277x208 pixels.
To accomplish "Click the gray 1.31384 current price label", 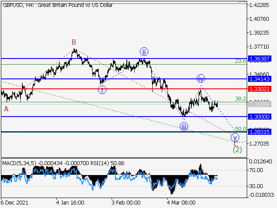I will tap(260, 104).
